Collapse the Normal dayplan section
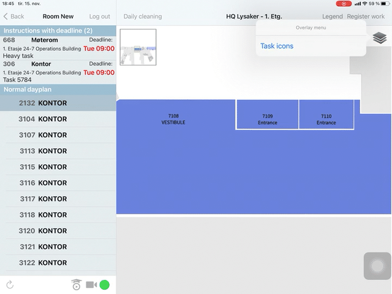This screenshot has height=294, width=392. (x=58, y=89)
